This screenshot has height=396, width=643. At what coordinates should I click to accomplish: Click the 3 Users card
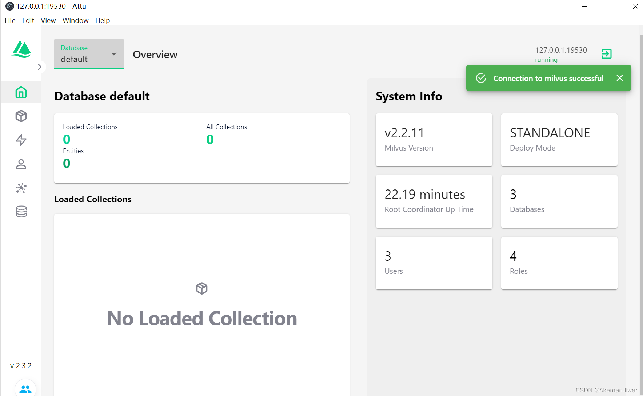pos(434,263)
